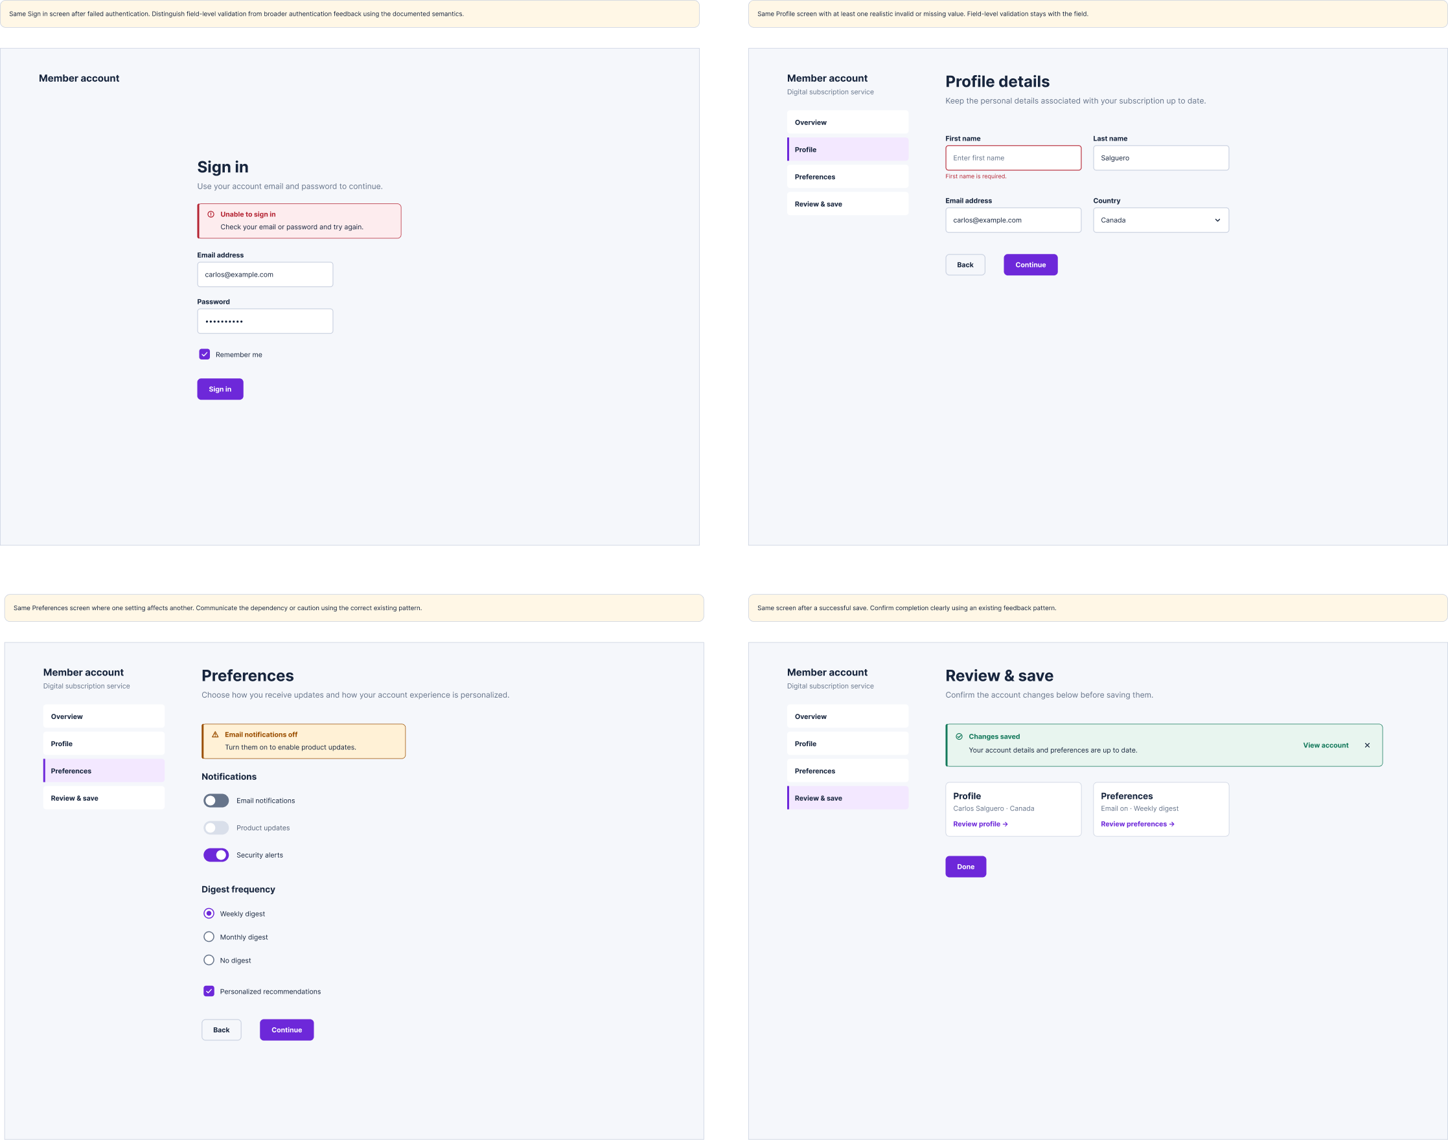The height and width of the screenshot is (1140, 1448).
Task: Select Weekly digest radio option
Action: 209,913
